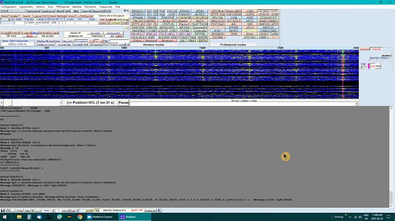Image resolution: width=395 pixels, height=221 pixels.
Task: Click the Transceiver button
Action: click(x=33, y=11)
